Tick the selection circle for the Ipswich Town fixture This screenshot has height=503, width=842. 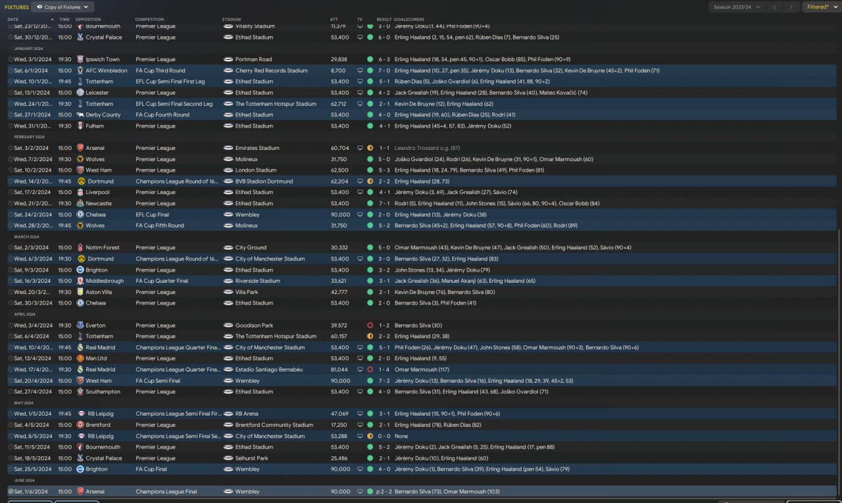tap(11, 59)
